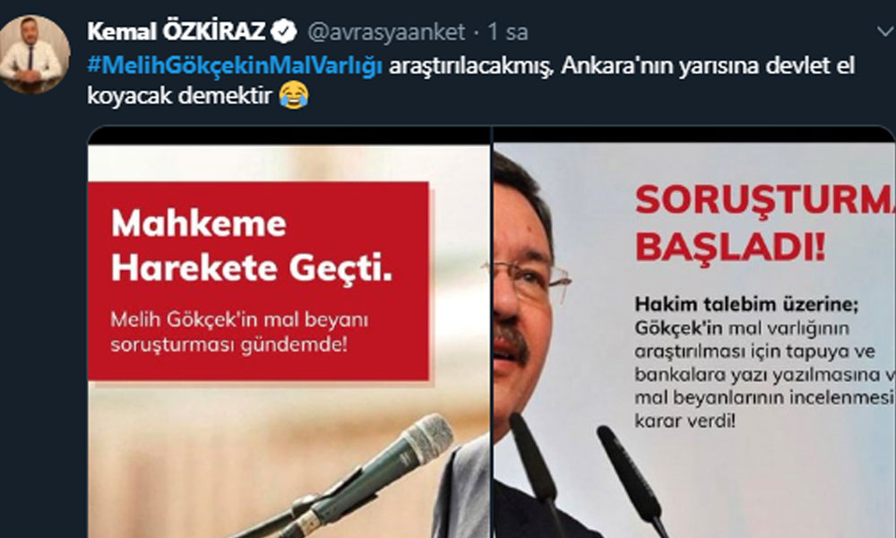This screenshot has width=896, height=538.
Task: Click the Kemal ÖZKİRAZ display name
Action: click(x=176, y=31)
